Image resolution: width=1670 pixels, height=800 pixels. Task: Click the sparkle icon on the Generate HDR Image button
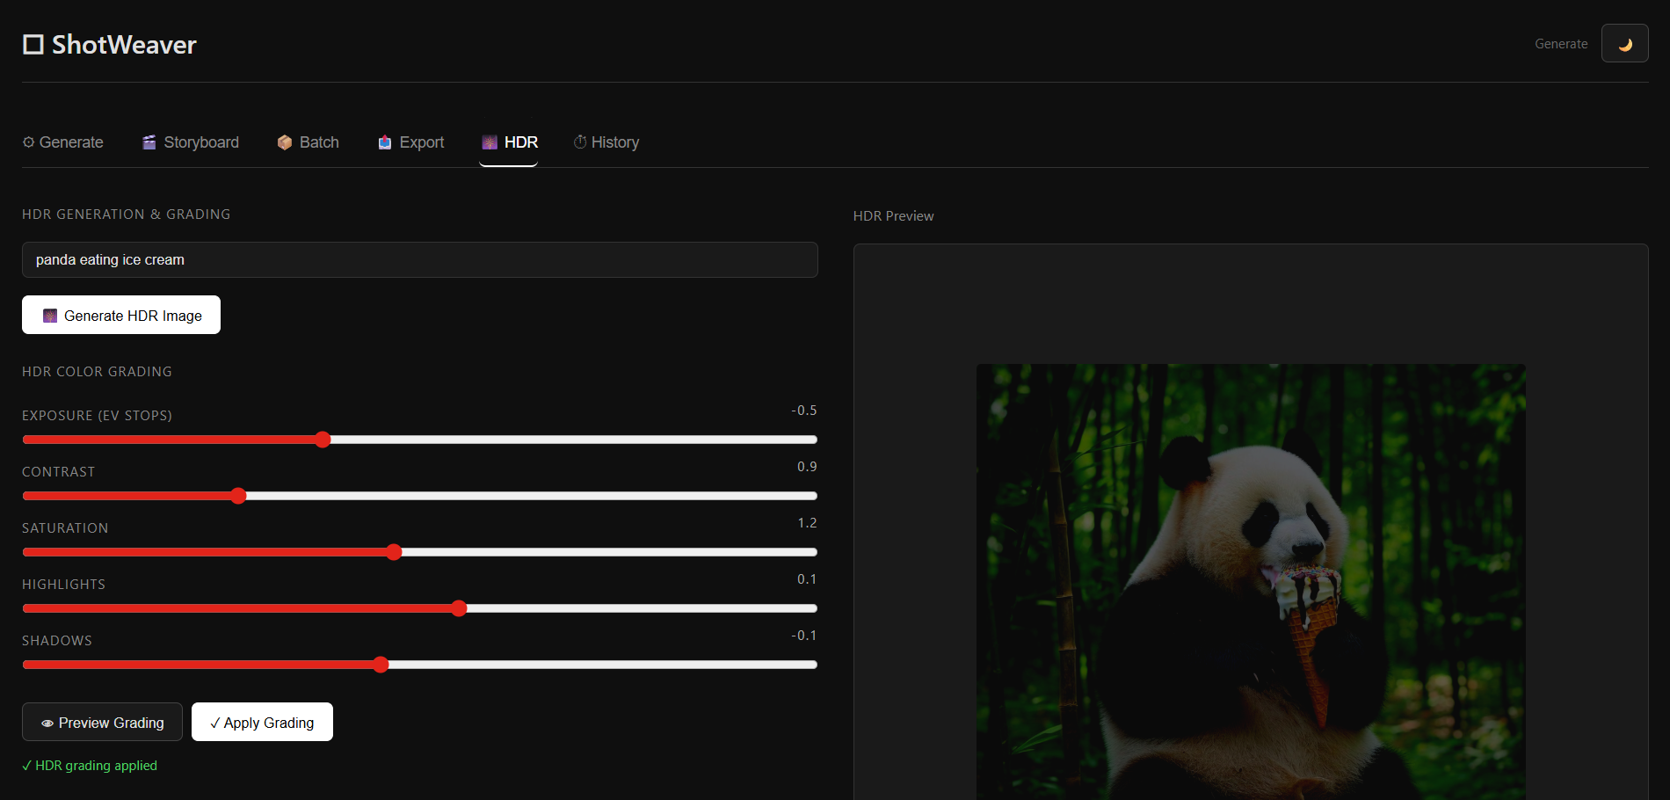pos(50,316)
